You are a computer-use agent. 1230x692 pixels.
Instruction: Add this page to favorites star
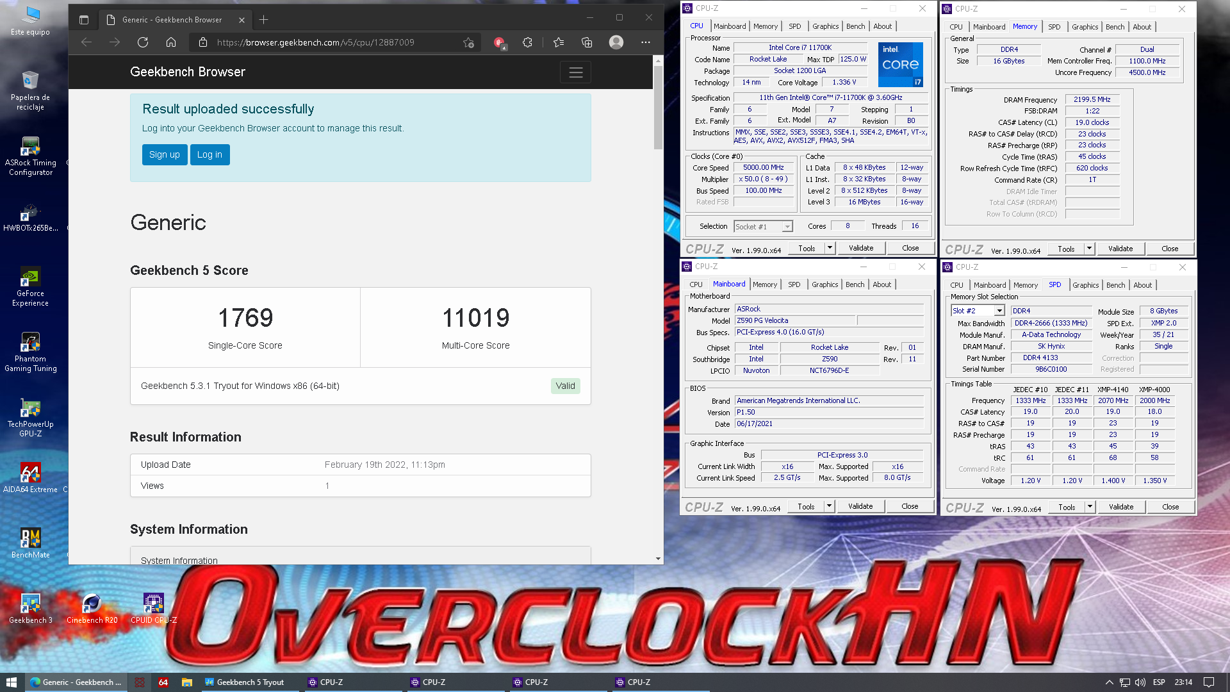469,42
